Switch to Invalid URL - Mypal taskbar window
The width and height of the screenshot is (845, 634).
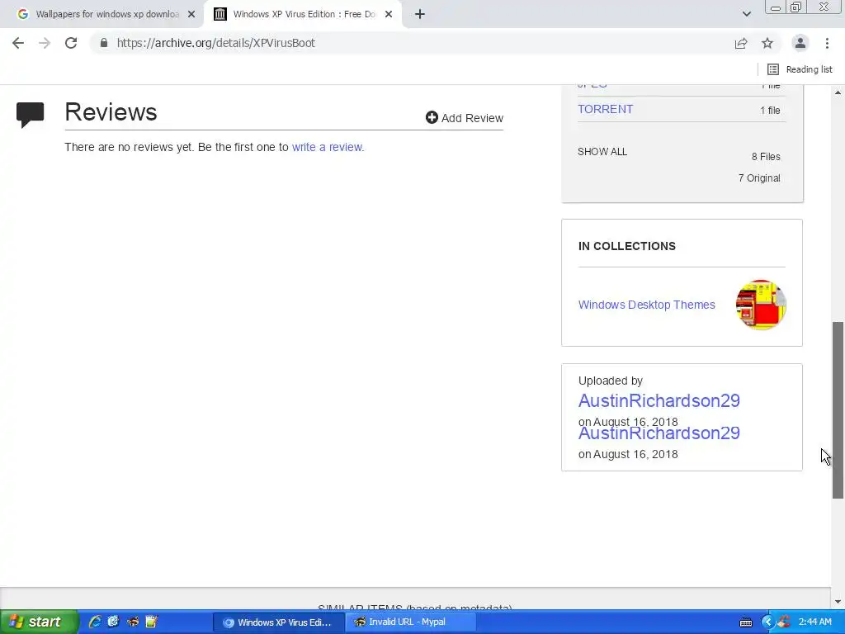click(x=409, y=622)
